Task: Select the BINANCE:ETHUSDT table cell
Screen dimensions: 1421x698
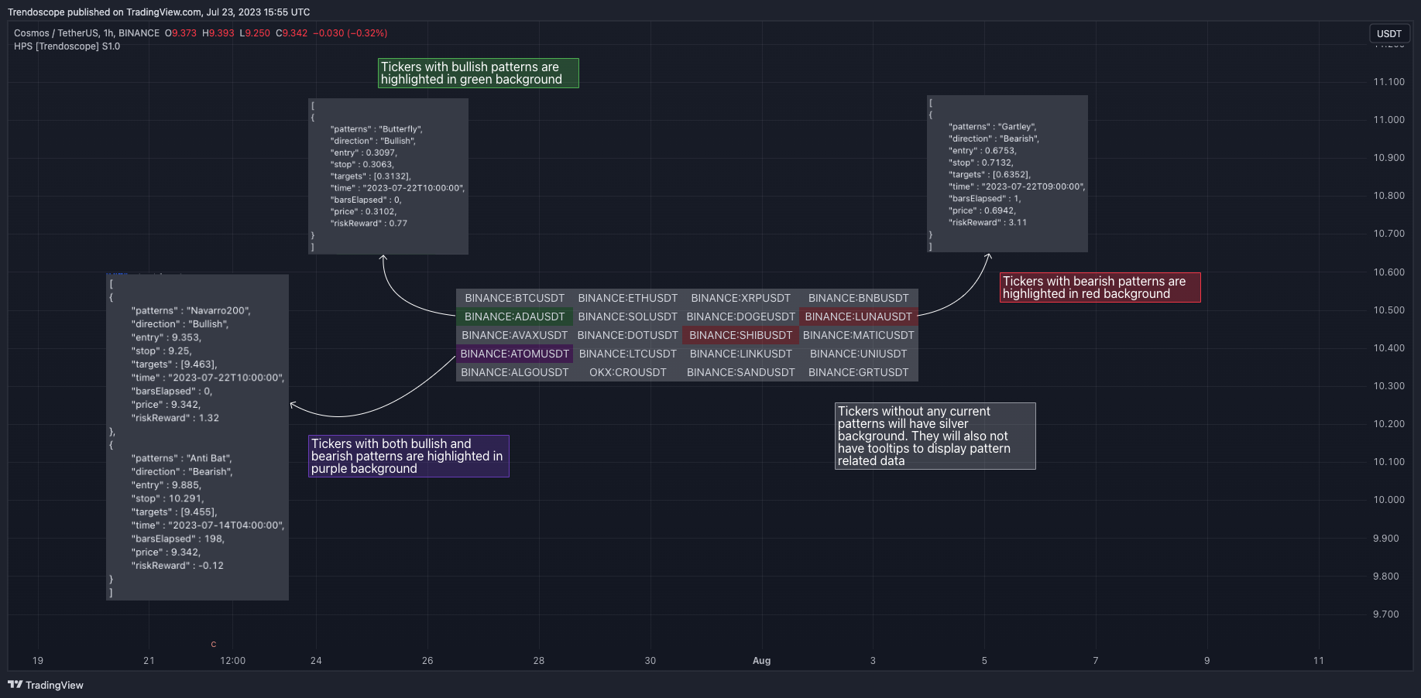Action: pyautogui.click(x=627, y=298)
